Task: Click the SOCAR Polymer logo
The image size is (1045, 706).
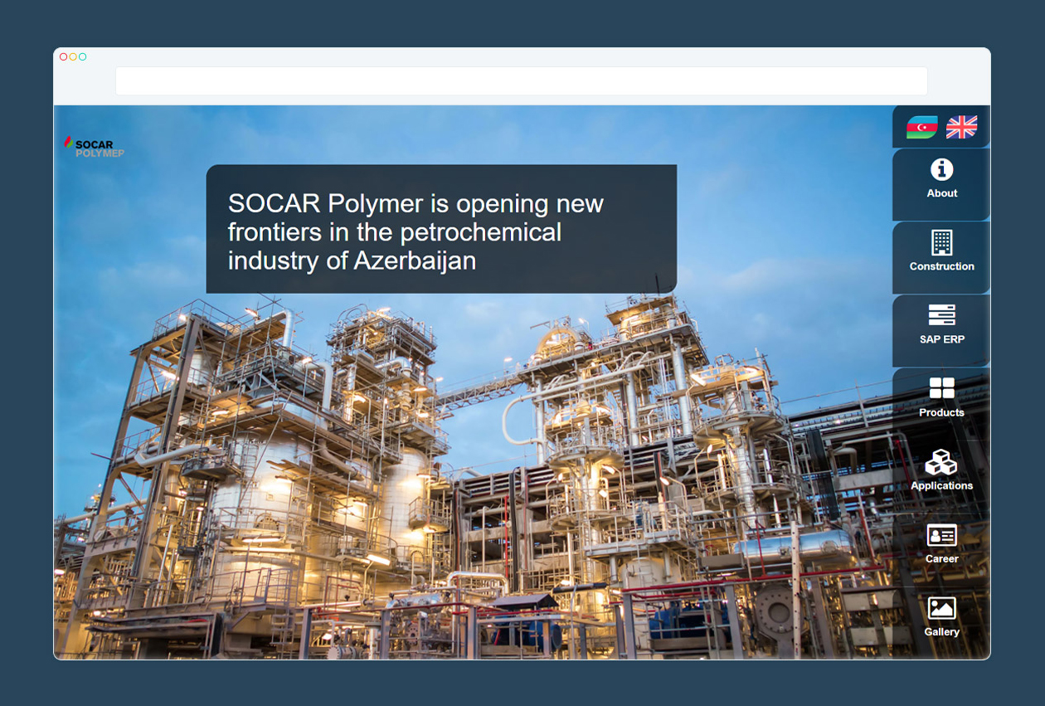Action: point(94,147)
